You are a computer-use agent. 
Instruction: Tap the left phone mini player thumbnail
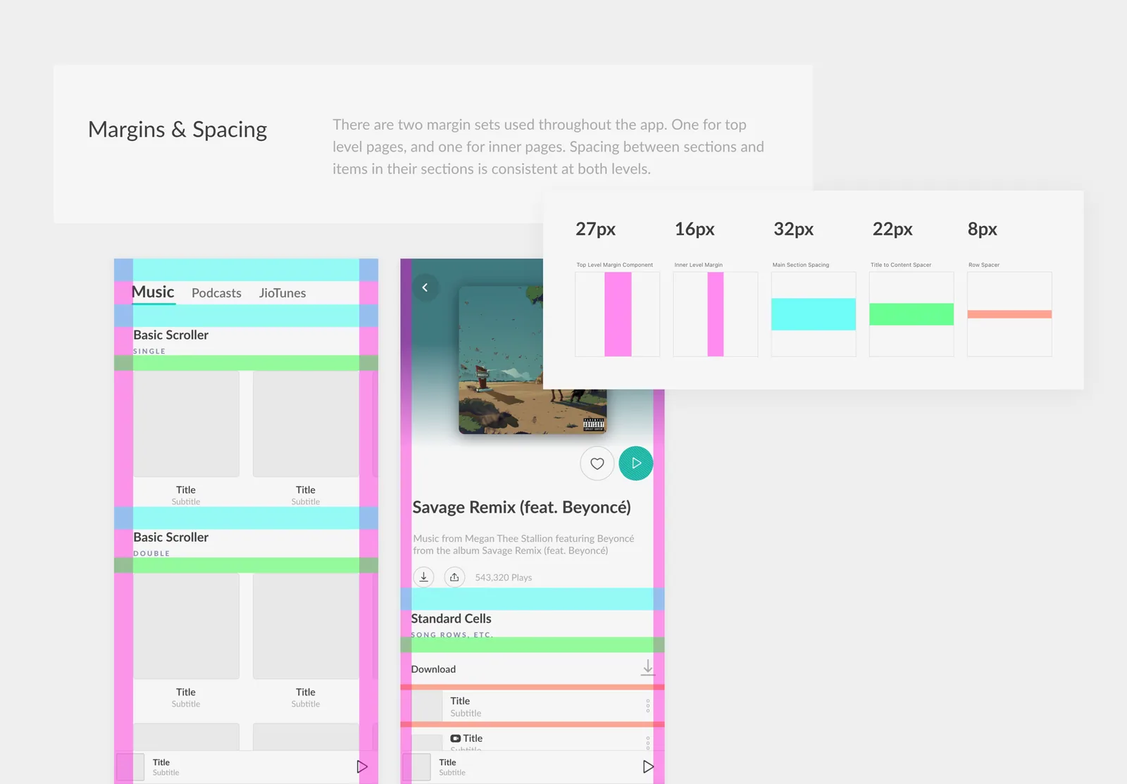tap(130, 767)
